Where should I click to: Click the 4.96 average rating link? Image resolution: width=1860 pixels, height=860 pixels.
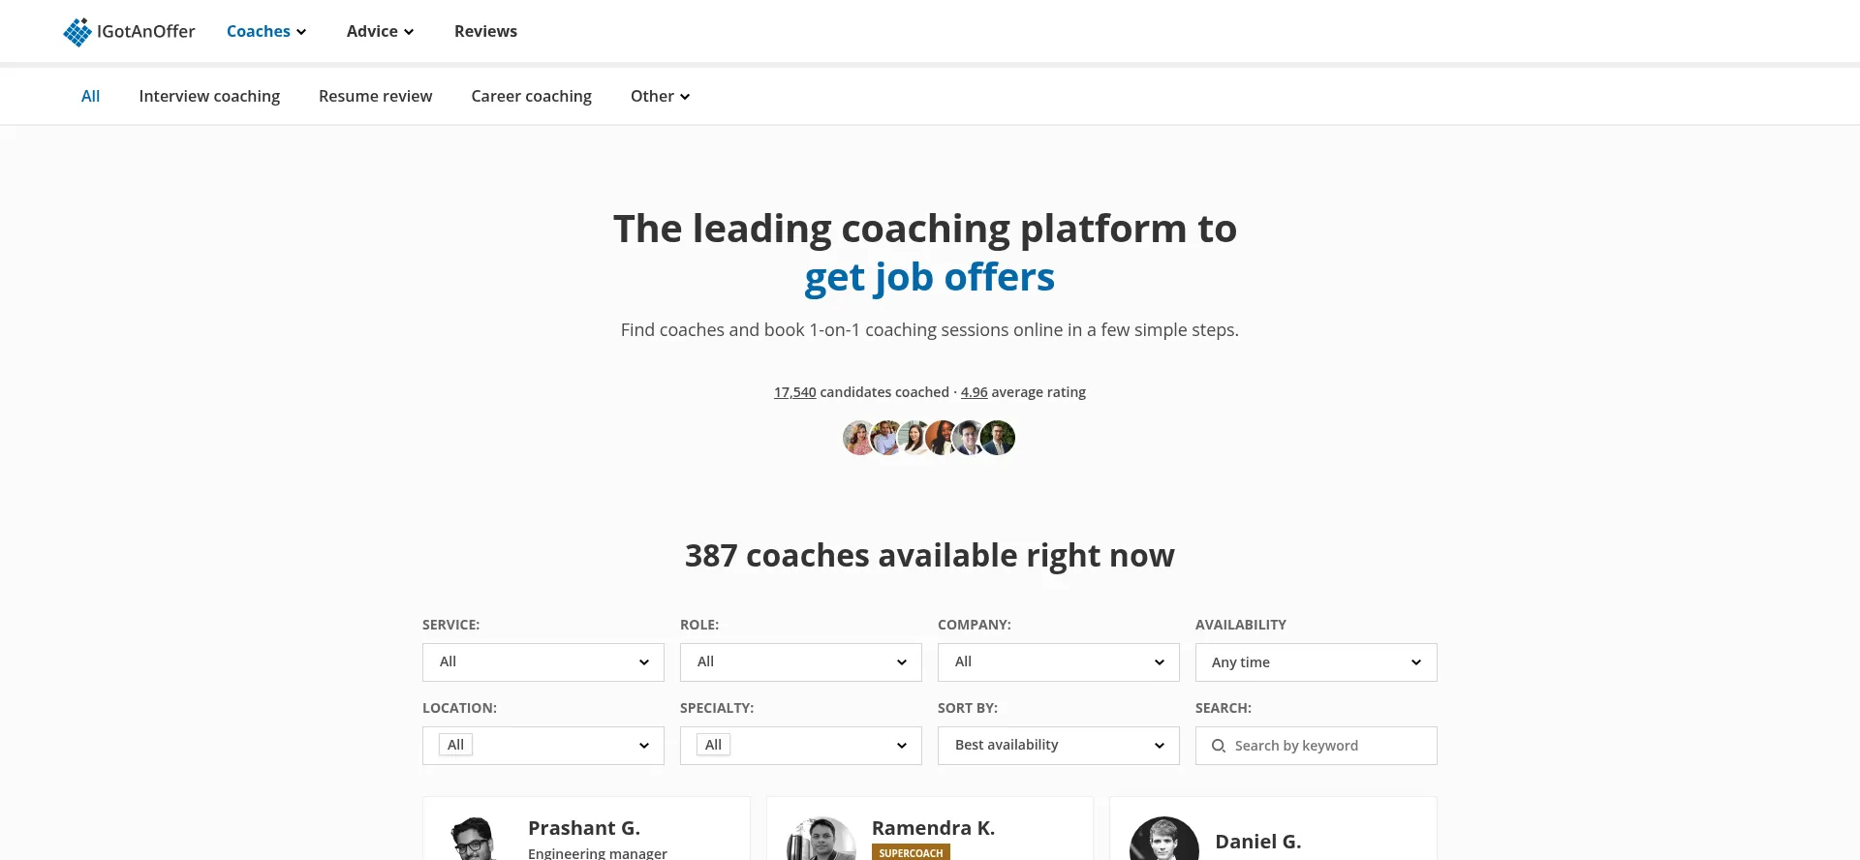pos(974,392)
